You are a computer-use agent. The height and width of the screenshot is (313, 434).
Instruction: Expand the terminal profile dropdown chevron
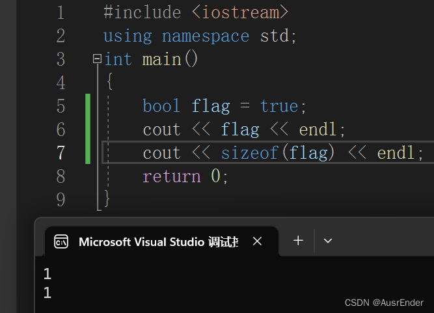click(328, 241)
